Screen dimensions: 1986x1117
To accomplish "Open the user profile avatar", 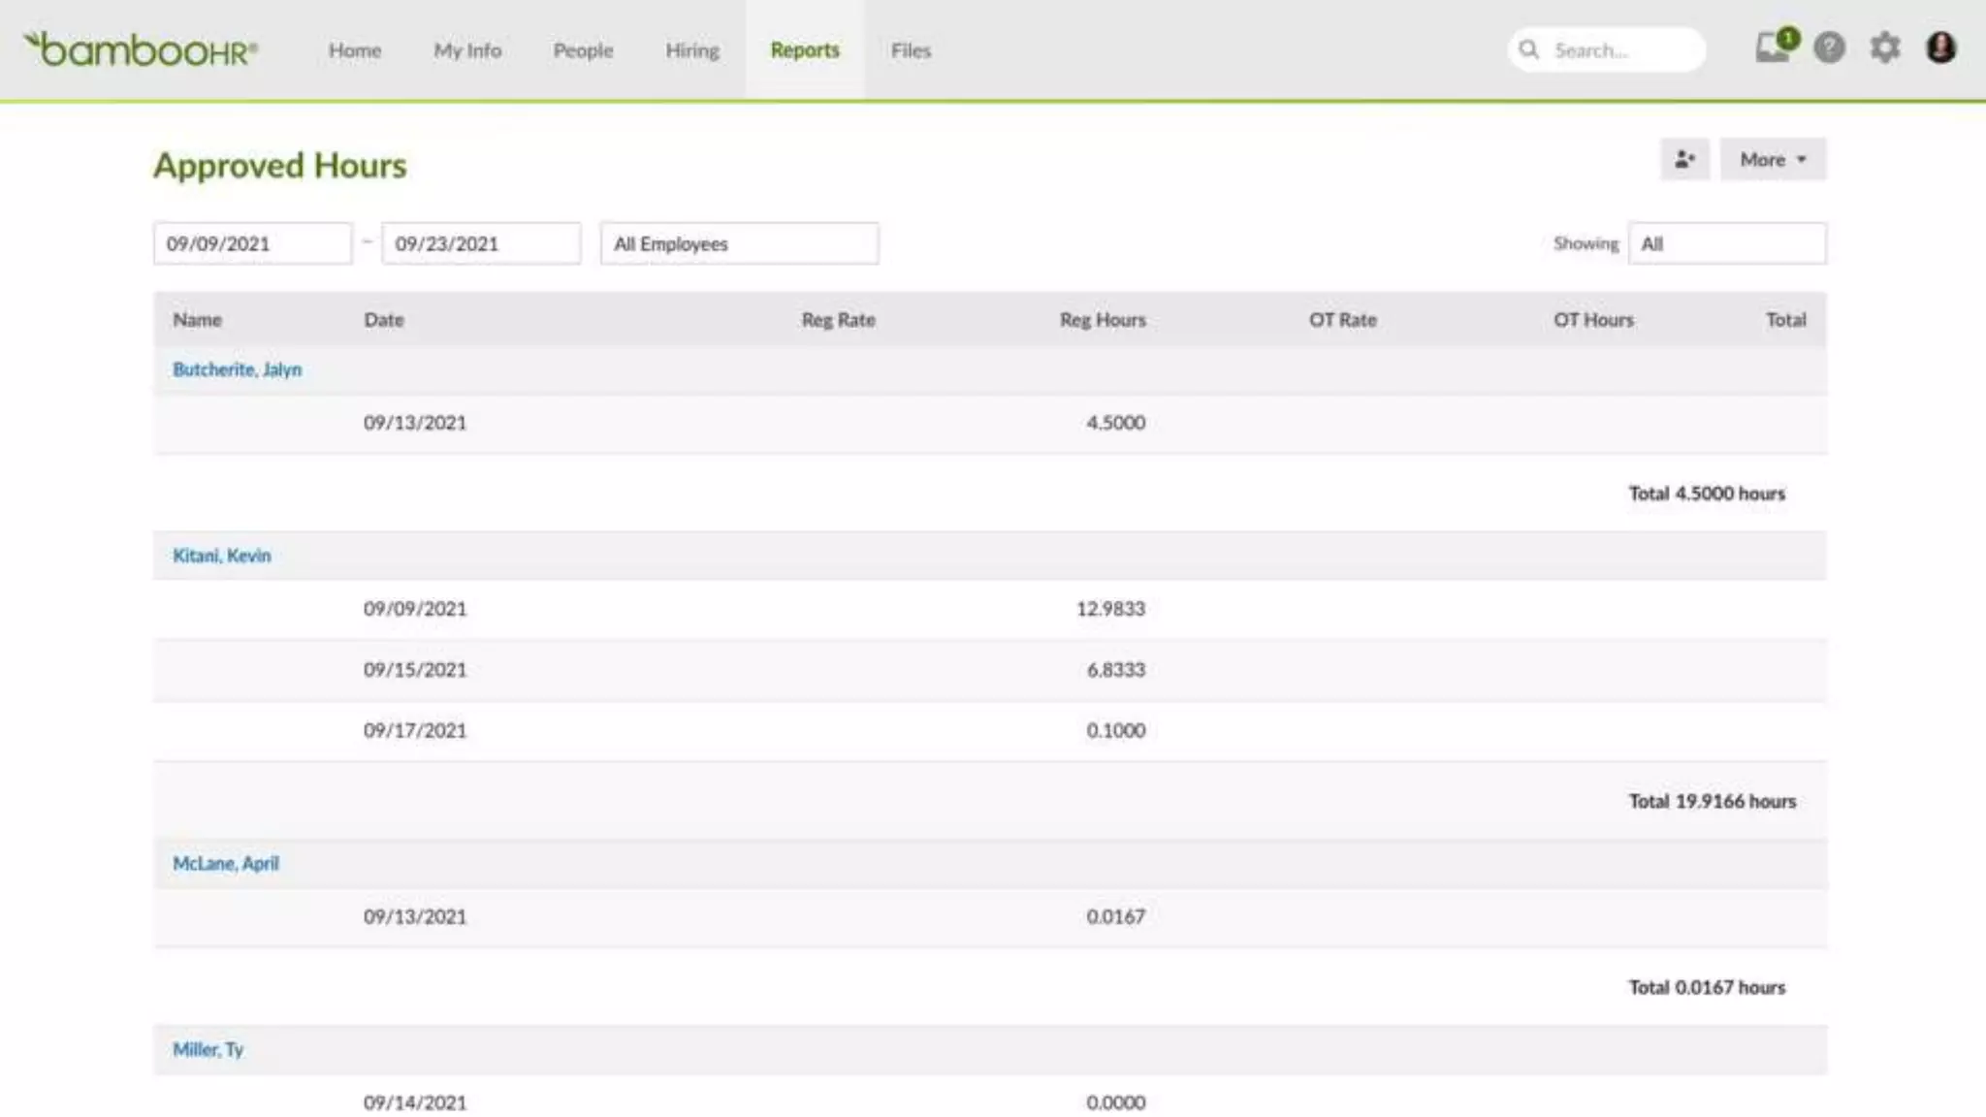I will [x=1940, y=48].
